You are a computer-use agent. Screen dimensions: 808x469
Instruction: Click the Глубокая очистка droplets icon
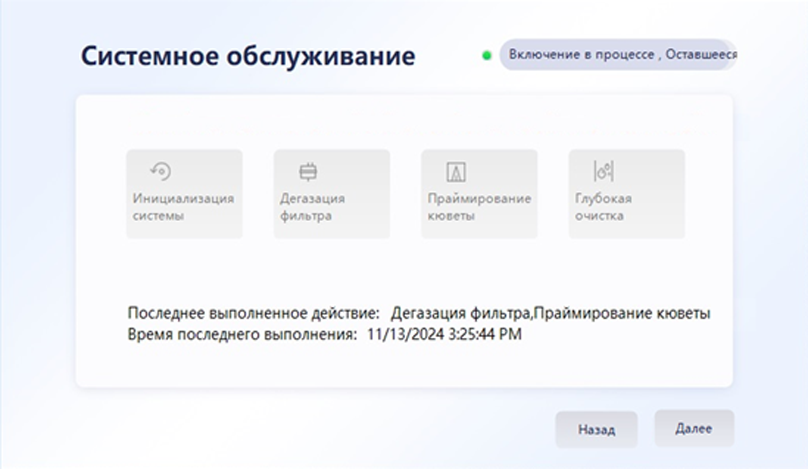604,171
